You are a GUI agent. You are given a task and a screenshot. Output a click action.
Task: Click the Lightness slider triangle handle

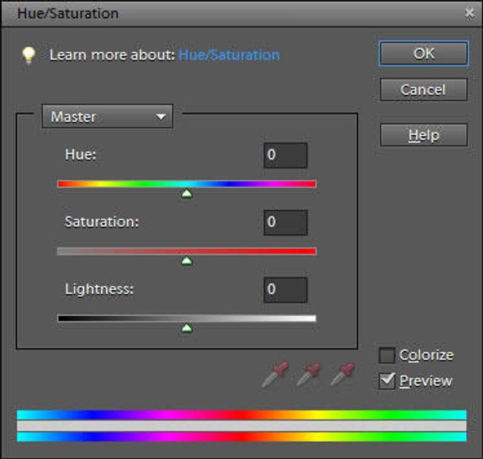click(x=187, y=328)
